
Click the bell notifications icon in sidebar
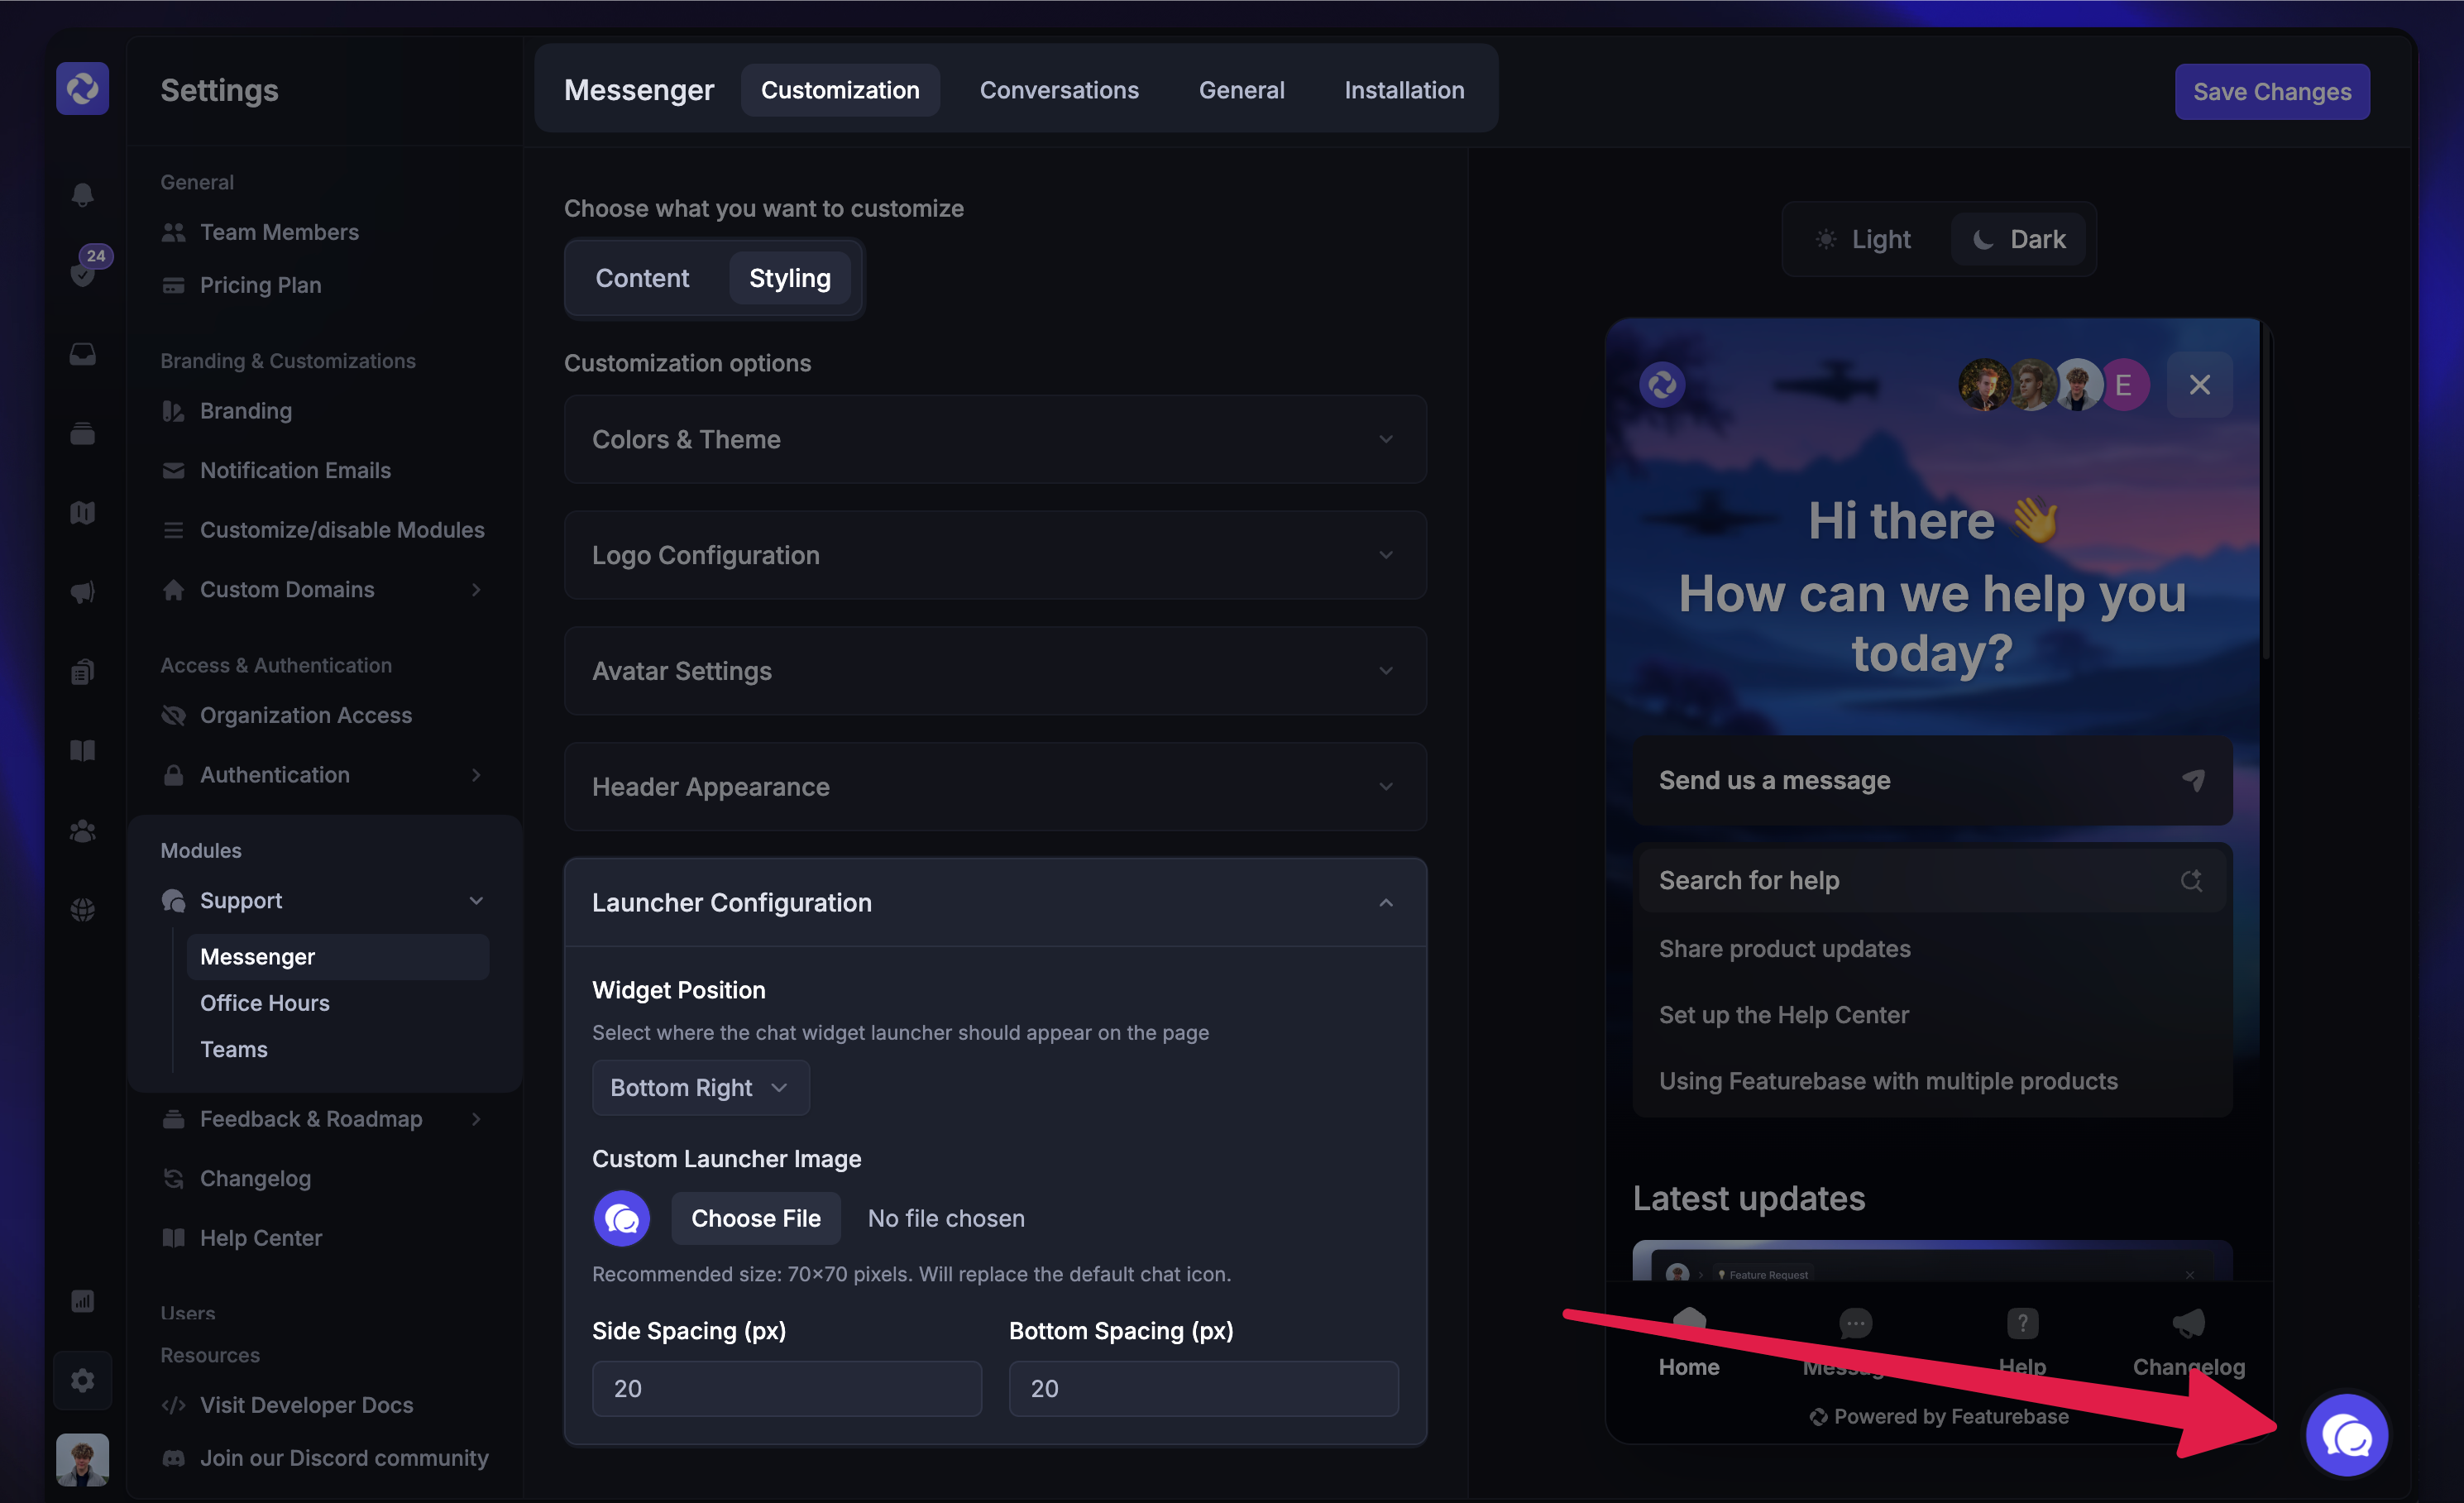83,194
